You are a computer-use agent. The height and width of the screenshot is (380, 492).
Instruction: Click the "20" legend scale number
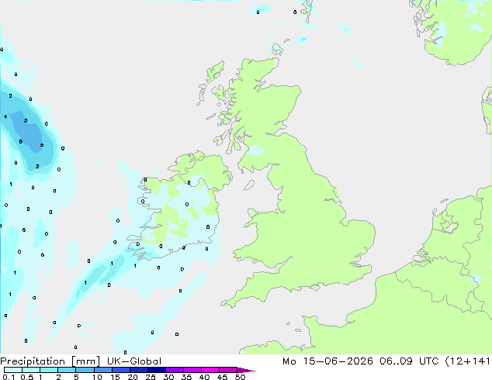point(133,377)
